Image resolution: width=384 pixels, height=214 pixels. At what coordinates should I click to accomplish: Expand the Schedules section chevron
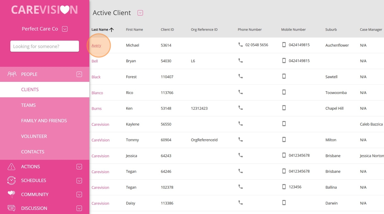[79, 180]
